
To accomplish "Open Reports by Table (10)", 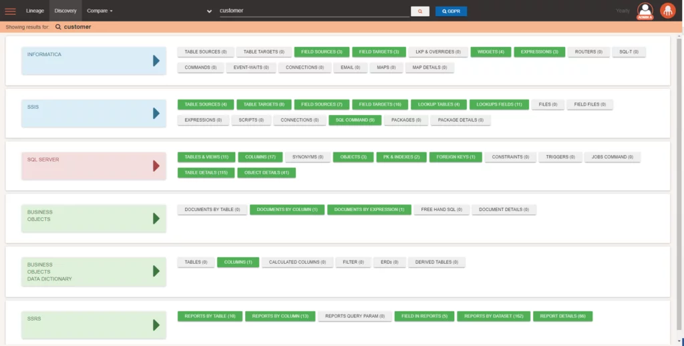I will coord(210,317).
